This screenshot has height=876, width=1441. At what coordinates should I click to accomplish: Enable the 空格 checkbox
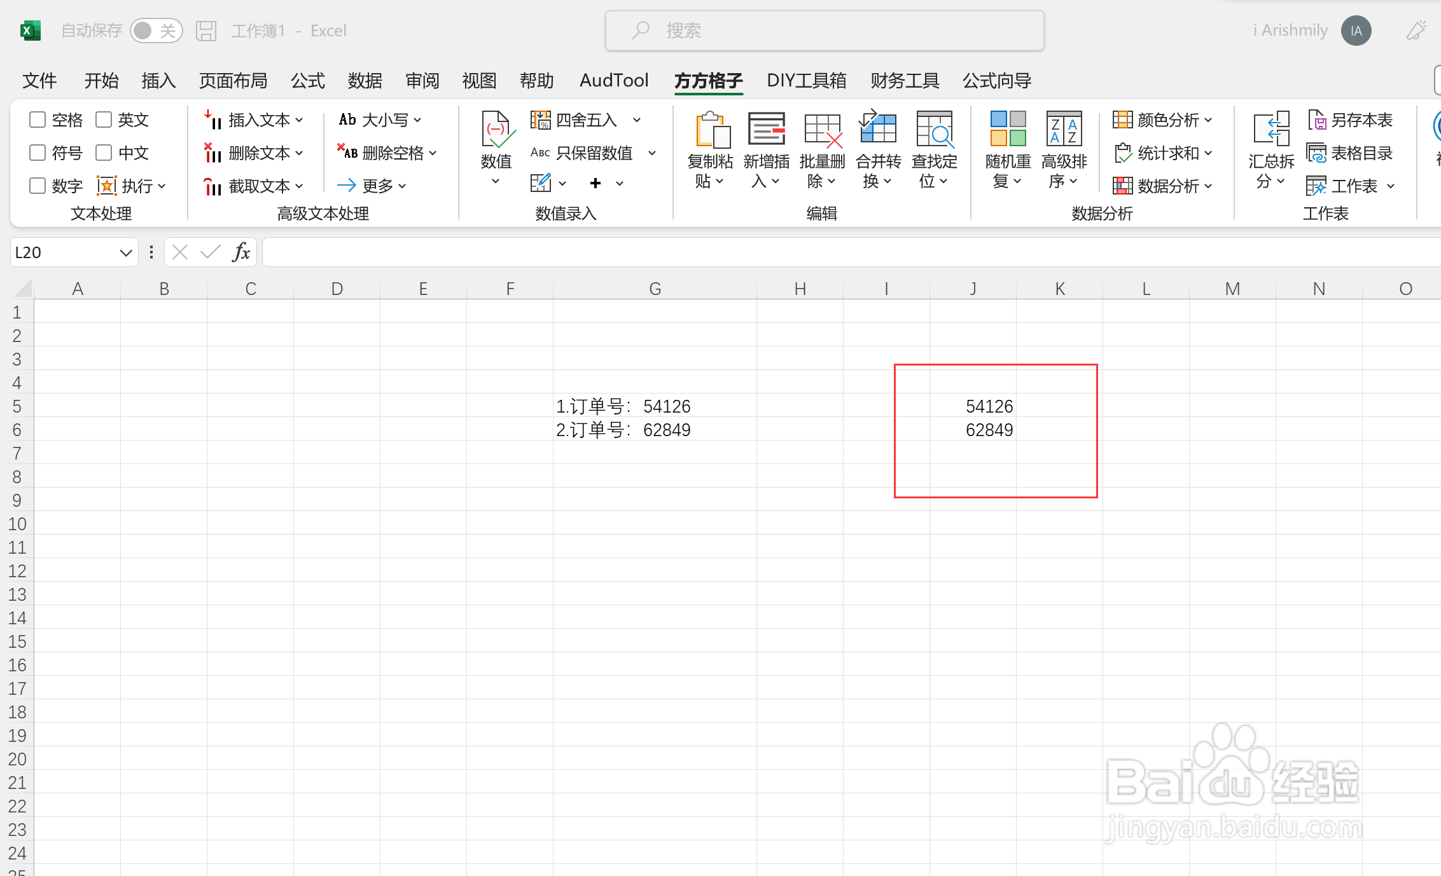(x=38, y=120)
